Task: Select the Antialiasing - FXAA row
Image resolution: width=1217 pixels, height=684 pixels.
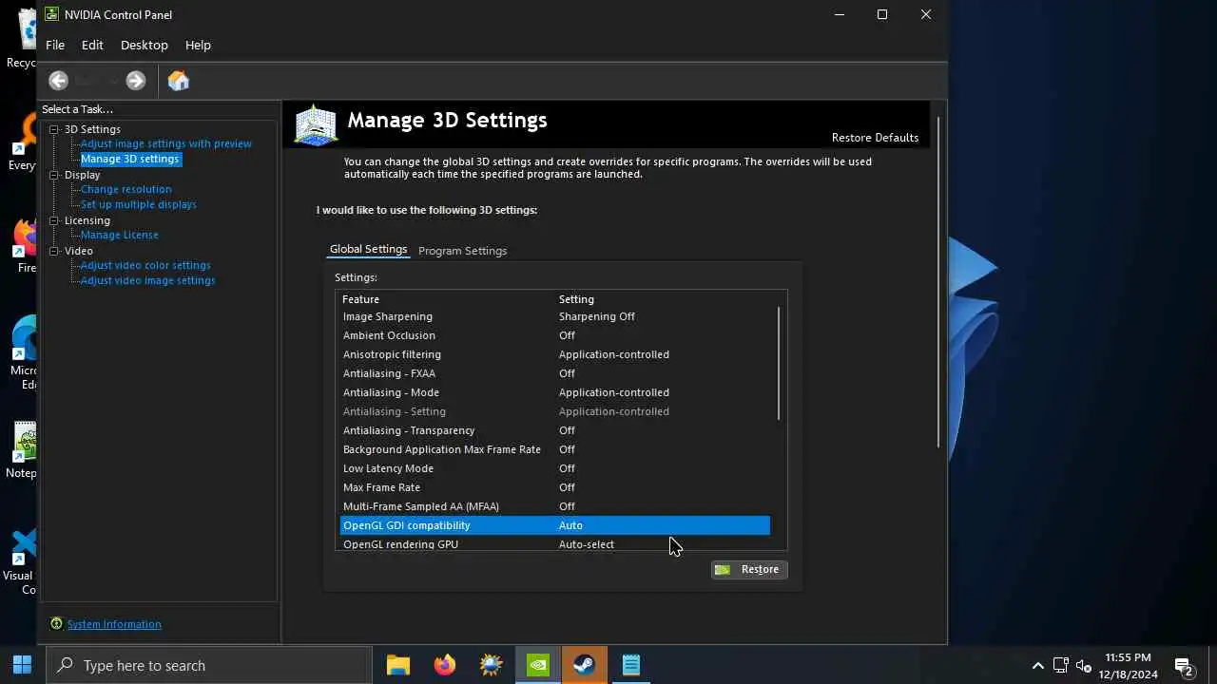Action: coord(555,373)
